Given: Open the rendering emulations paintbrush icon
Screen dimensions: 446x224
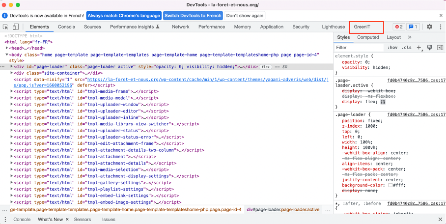Looking at the screenshot, I should coord(430,48).
